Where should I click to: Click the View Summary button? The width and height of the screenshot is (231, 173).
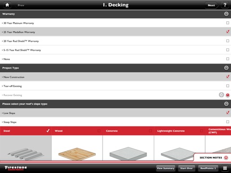tap(166, 168)
